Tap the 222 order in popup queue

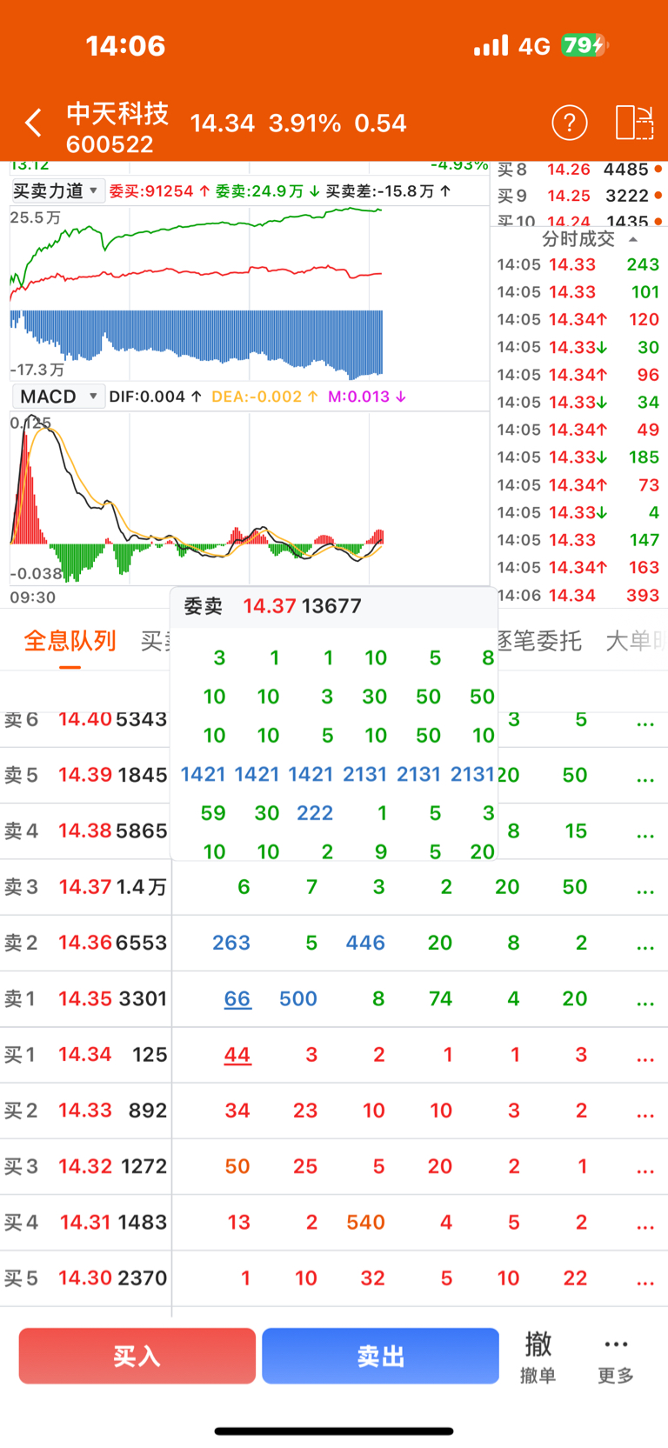coord(315,813)
